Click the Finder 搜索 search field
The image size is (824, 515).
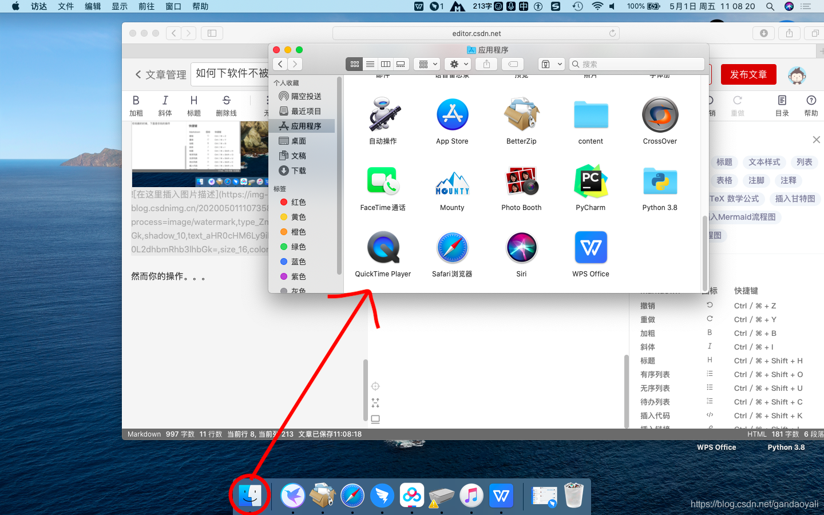(x=636, y=64)
